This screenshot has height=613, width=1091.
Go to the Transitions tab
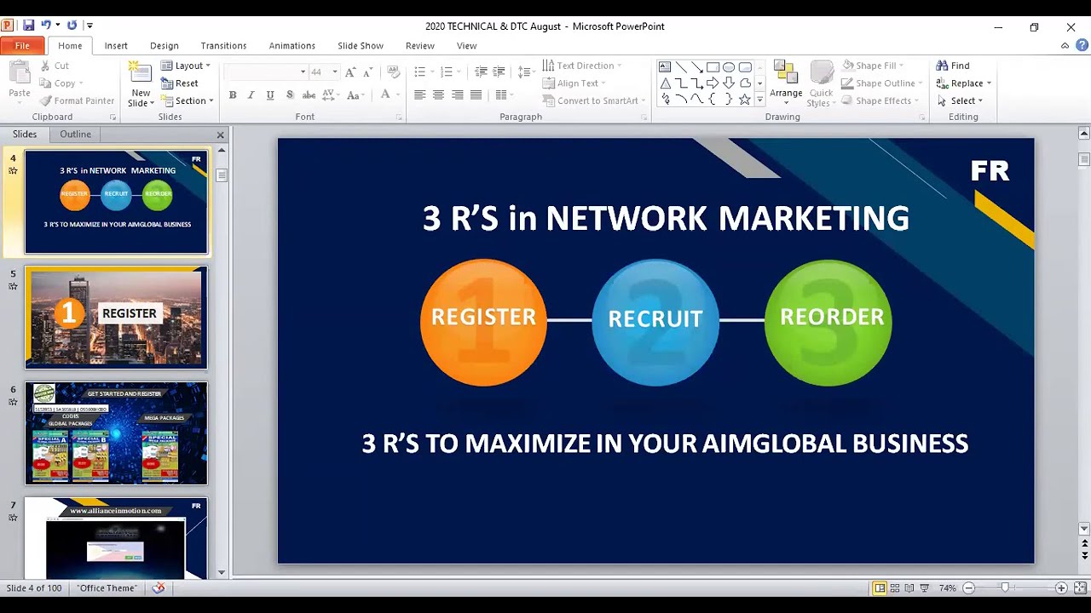(x=223, y=46)
